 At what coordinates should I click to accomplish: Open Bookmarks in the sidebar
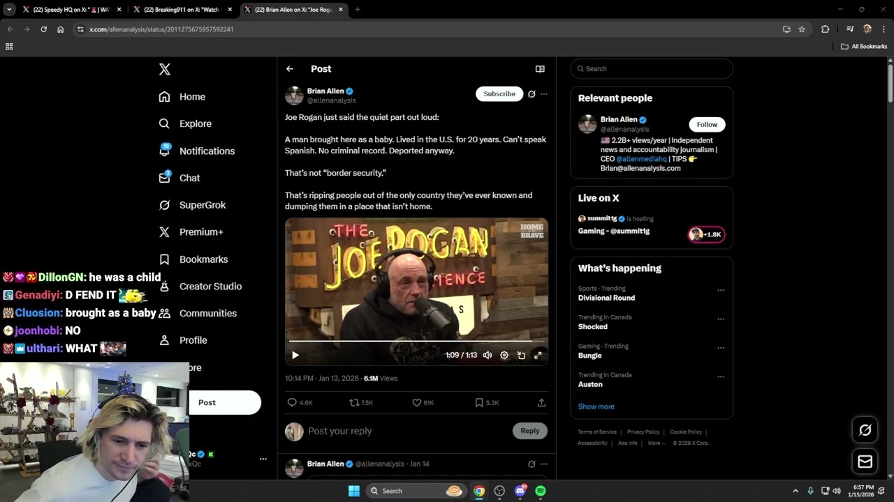point(193,259)
